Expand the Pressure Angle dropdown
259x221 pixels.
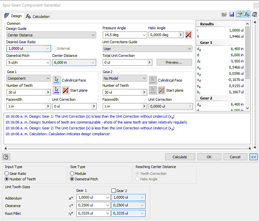(144, 35)
